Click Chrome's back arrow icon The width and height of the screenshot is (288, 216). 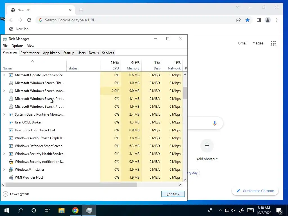(x=11, y=20)
